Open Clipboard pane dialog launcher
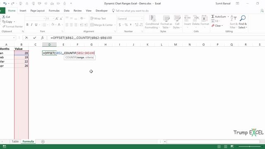265x149 pixels. coord(23,31)
